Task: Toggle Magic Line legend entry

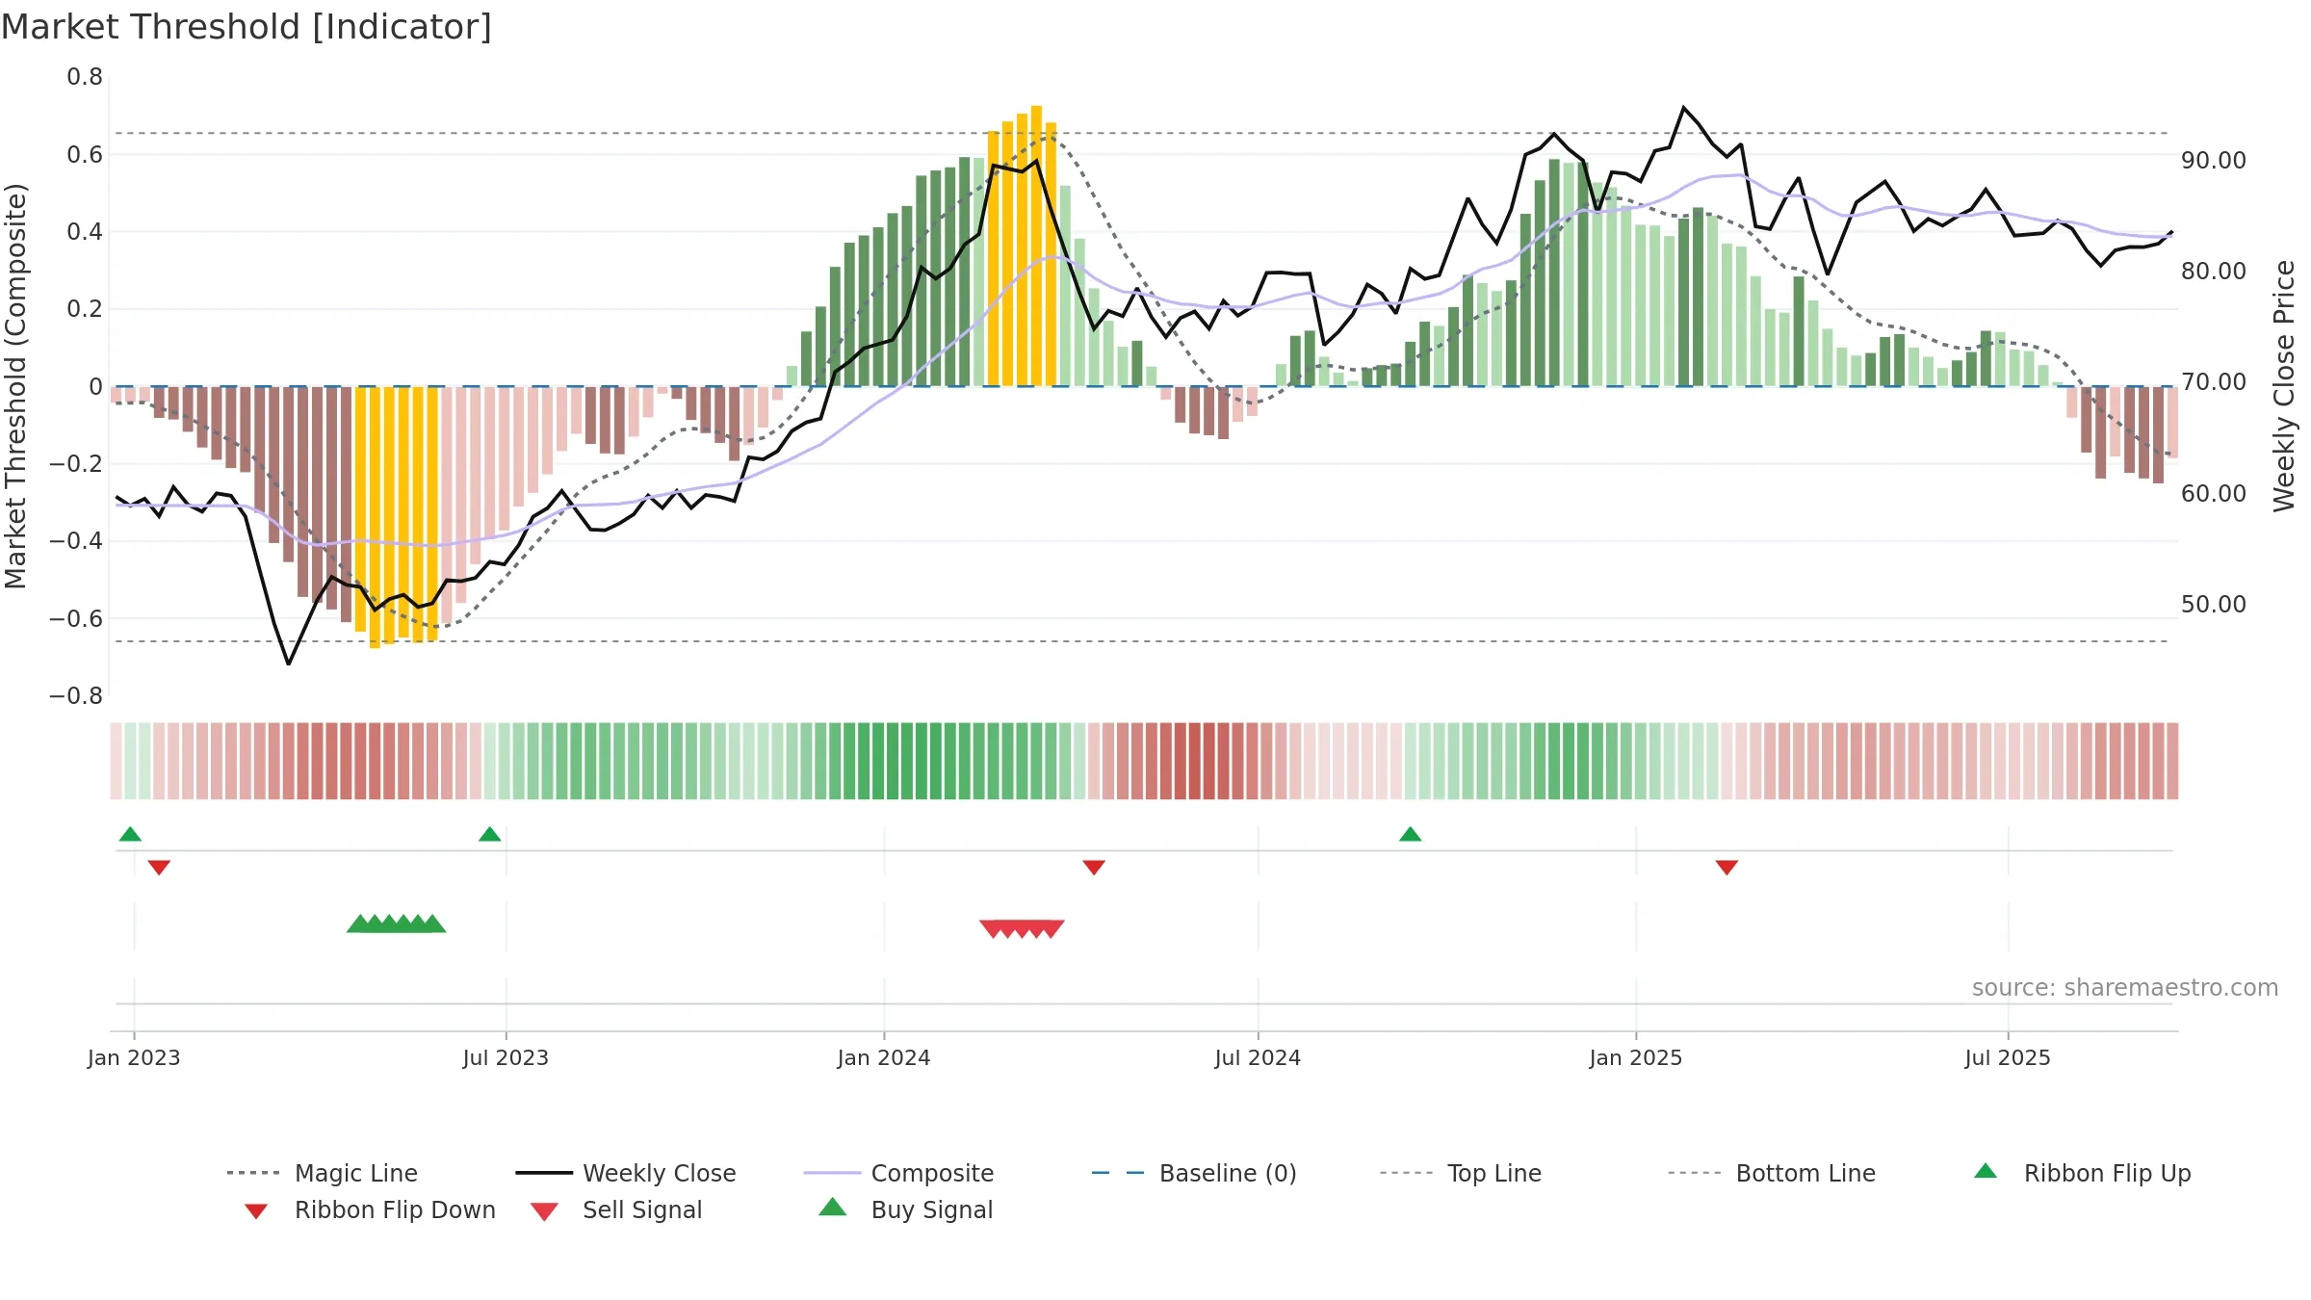Action: (323, 1173)
